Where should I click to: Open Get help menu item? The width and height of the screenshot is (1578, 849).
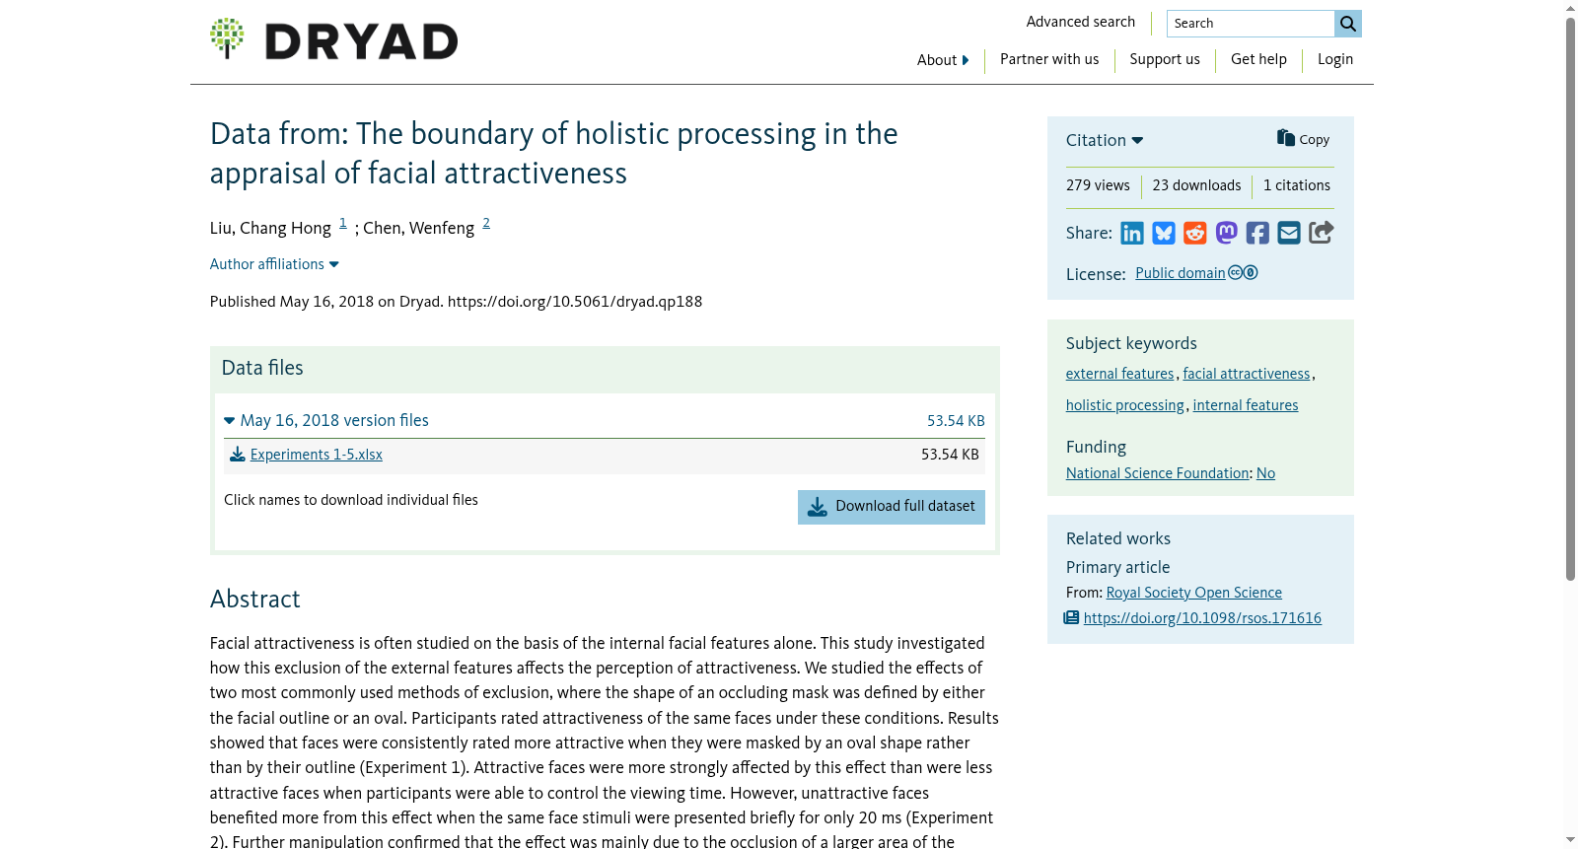pyautogui.click(x=1258, y=59)
